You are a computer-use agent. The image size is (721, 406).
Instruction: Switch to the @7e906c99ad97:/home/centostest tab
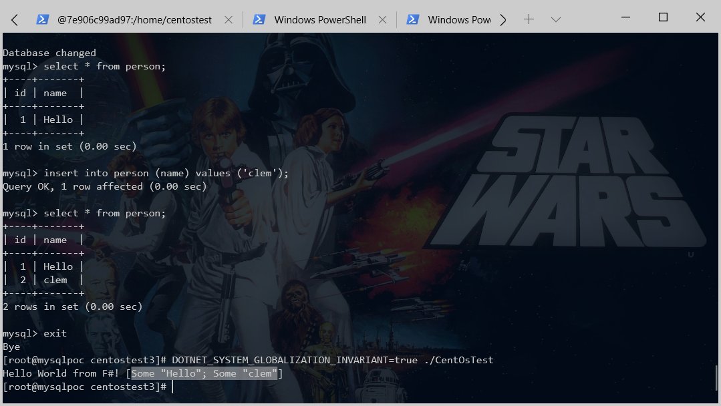pyautogui.click(x=134, y=20)
